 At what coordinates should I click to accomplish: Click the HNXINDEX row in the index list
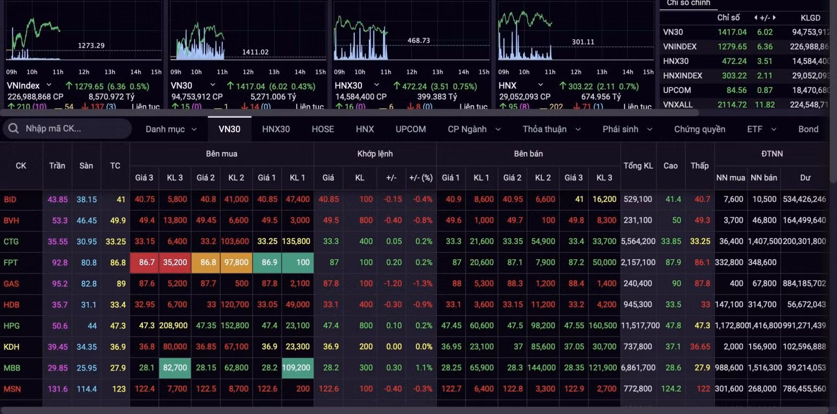click(x=744, y=76)
